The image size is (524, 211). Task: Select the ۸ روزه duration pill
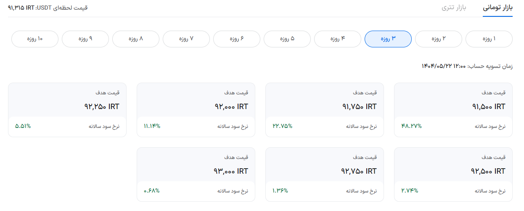[135, 39]
